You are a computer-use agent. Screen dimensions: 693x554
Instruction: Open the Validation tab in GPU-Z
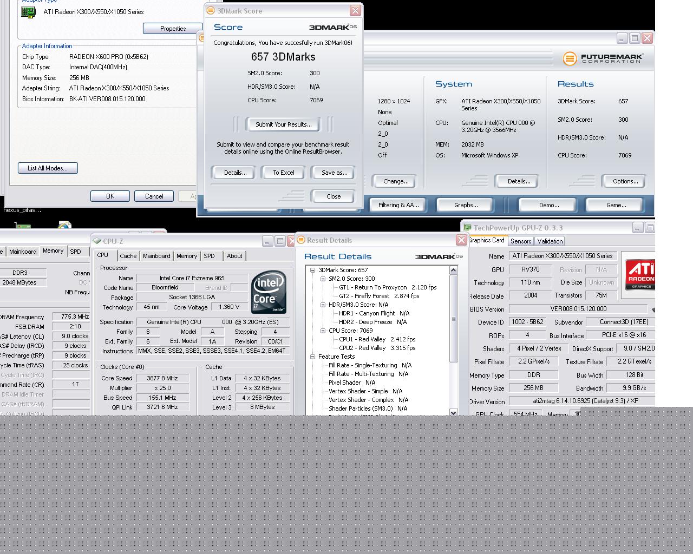(550, 241)
